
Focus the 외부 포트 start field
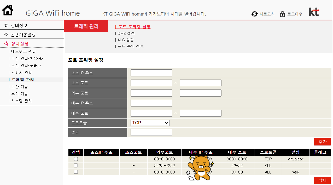click(x=151, y=93)
